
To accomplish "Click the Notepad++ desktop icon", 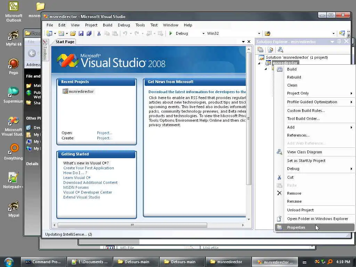I will (13, 180).
